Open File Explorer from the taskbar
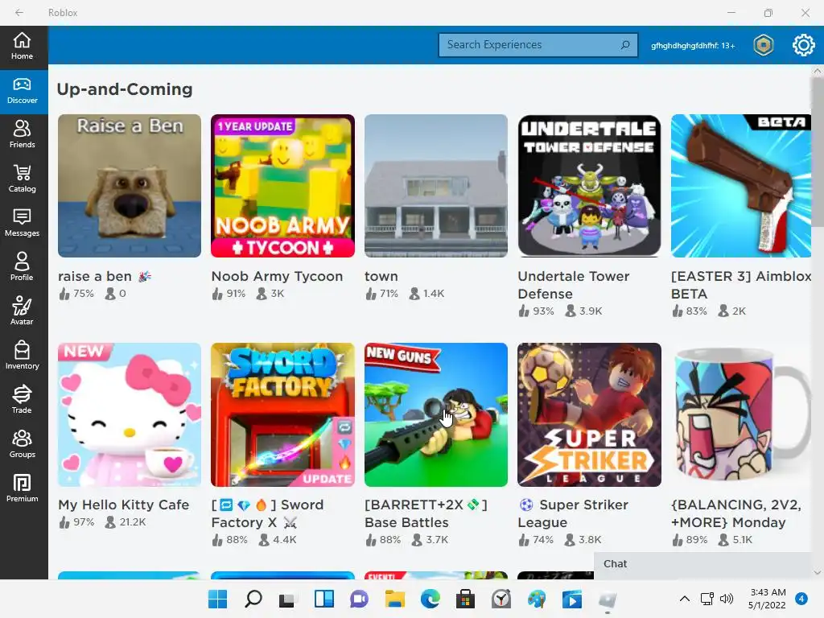 coord(394,599)
